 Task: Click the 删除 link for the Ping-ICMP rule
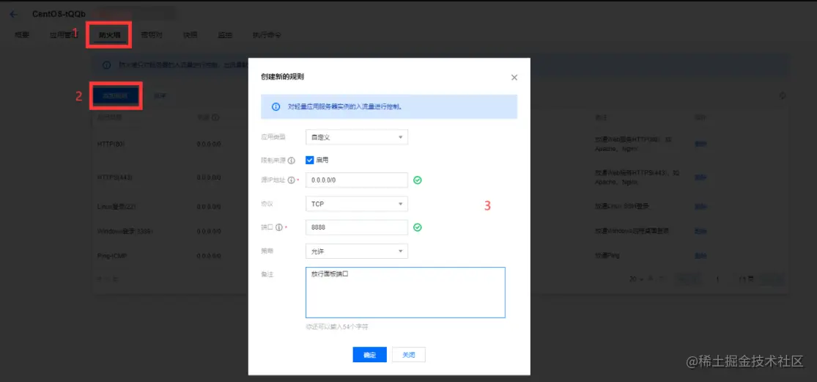tap(700, 256)
